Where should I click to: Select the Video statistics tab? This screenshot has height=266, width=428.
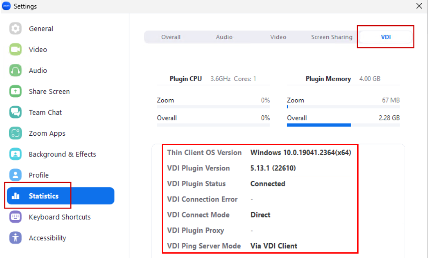278,37
